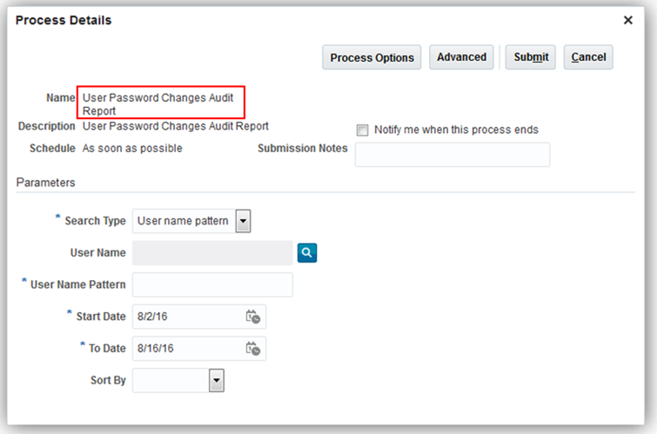657x434 pixels.
Task: Click the Start Date input field
Action: point(187,317)
